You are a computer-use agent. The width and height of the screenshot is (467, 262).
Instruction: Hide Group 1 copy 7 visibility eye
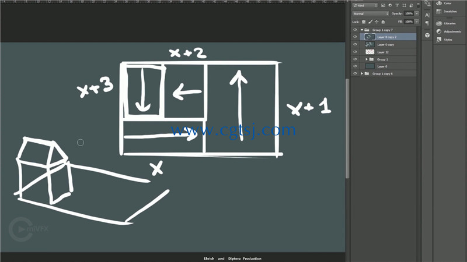(355, 30)
